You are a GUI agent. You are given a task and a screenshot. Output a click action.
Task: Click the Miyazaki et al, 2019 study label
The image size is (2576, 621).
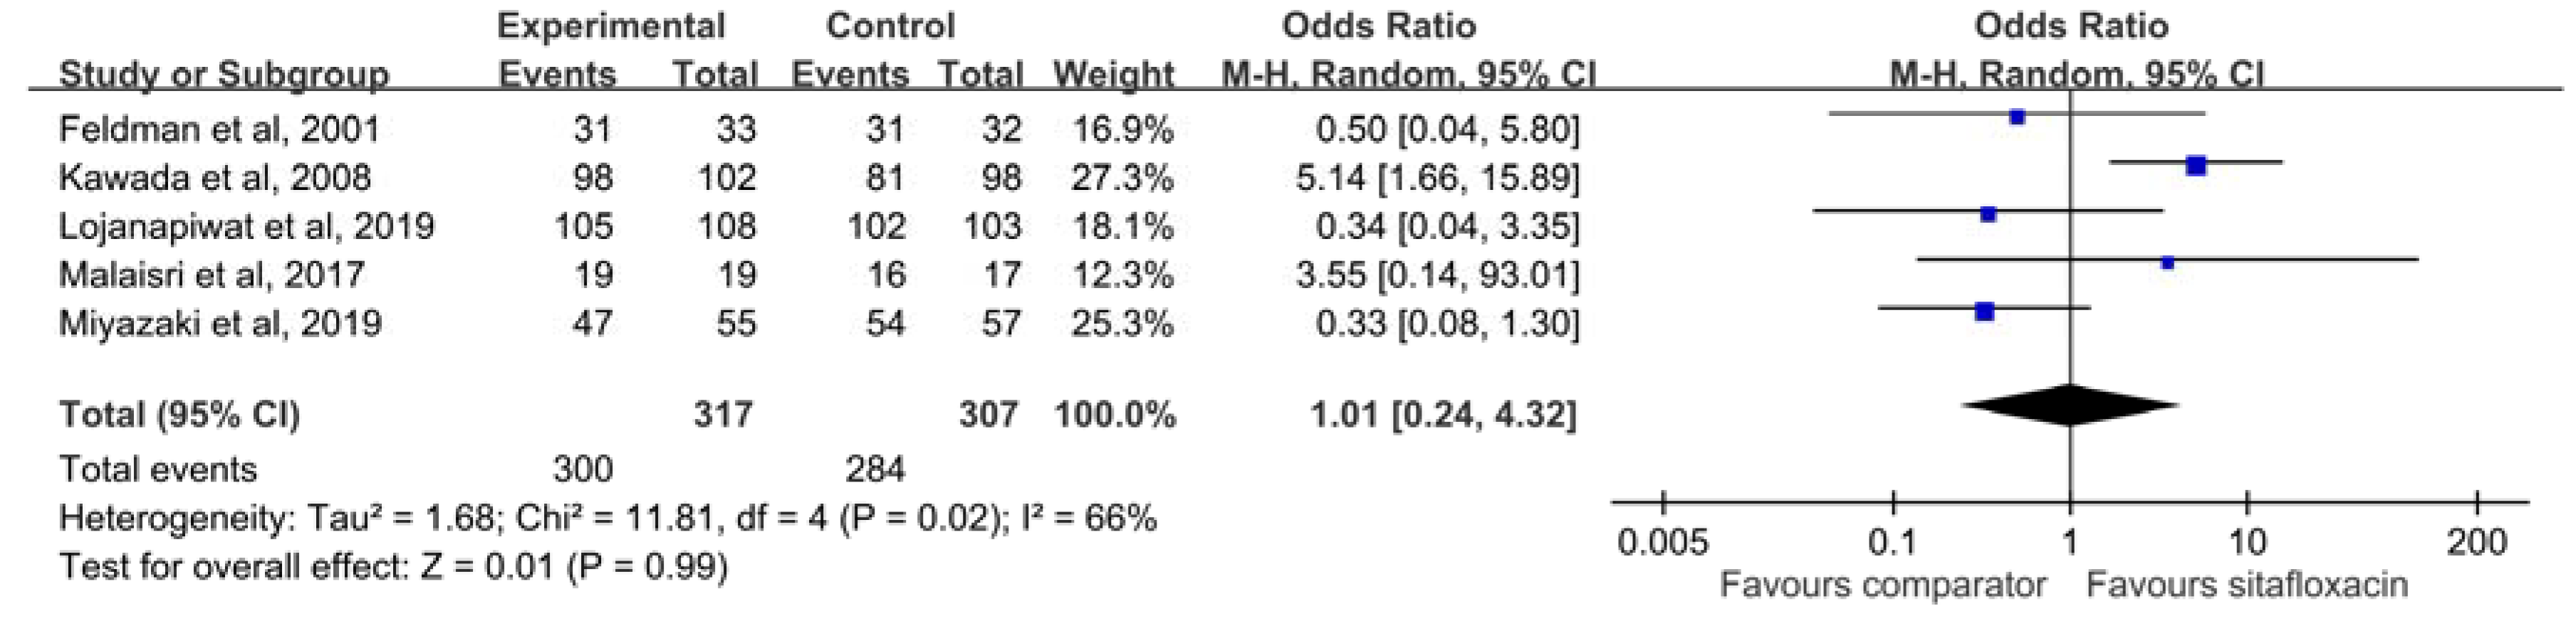pos(220,324)
